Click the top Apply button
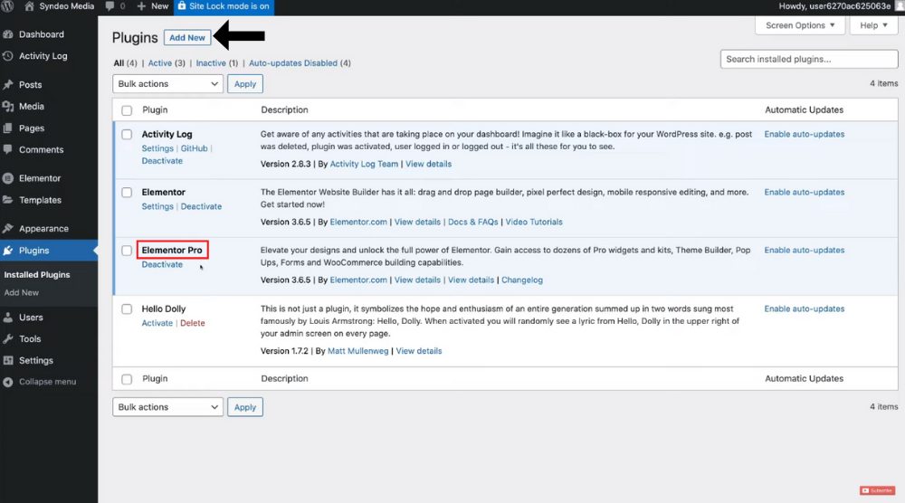This screenshot has height=503, width=905. pyautogui.click(x=244, y=83)
